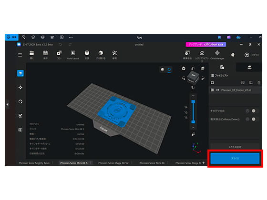Switch to blue ring render mode
267x200 pixels.
(x=169, y=70)
